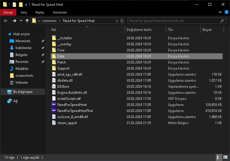Open recent locations dropdown arrow

pos(21,21)
